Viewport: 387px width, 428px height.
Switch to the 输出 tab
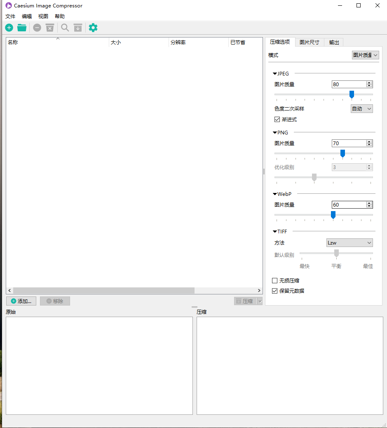[x=334, y=42]
